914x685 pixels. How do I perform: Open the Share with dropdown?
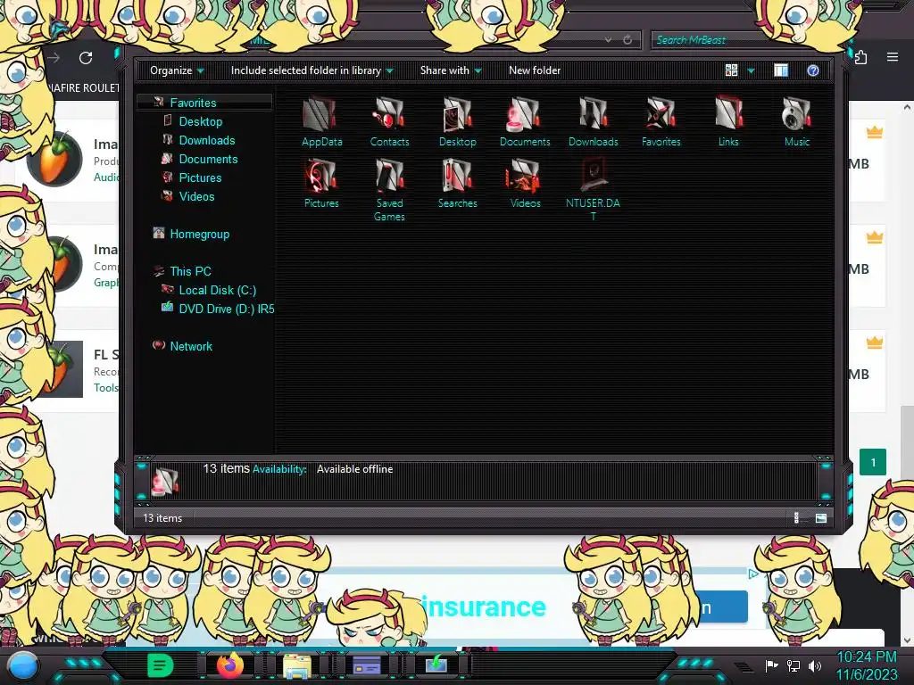pyautogui.click(x=451, y=70)
